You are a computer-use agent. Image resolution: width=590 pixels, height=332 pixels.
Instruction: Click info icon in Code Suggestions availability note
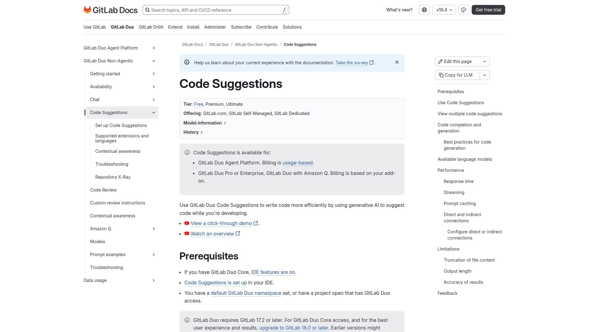click(187, 152)
